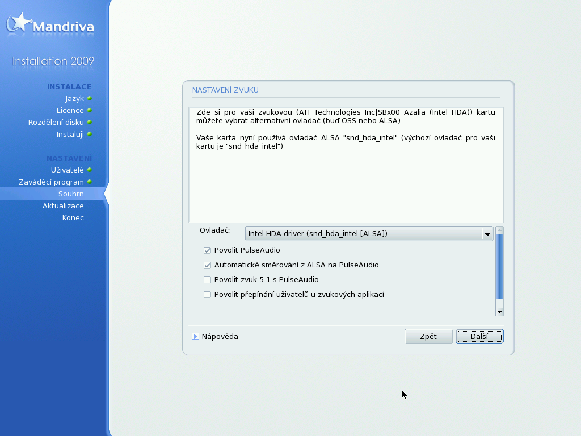Click the dropdown arrow of the driver combo box
The height and width of the screenshot is (436, 581).
[487, 234]
